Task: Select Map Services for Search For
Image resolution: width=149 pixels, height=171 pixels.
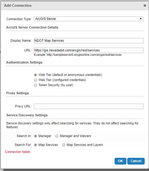Action: pyautogui.click(x=36, y=145)
